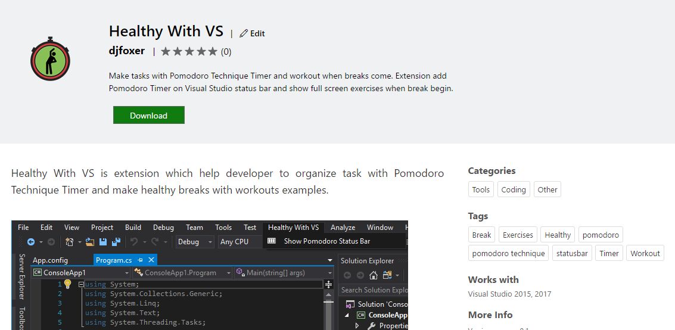Click the statusbar tag

pyautogui.click(x=572, y=253)
